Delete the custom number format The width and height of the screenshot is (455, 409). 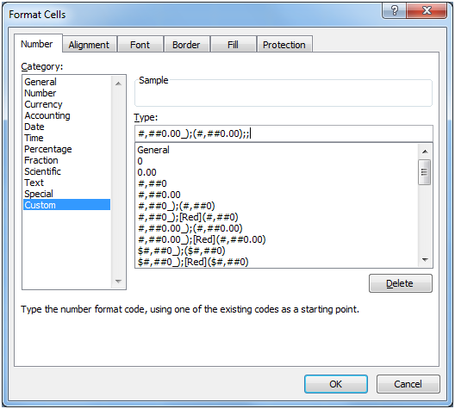[400, 283]
